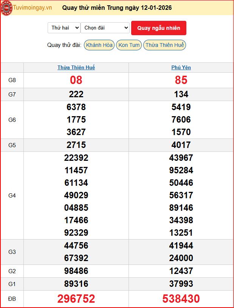Click the G7 value 134

click(181, 94)
